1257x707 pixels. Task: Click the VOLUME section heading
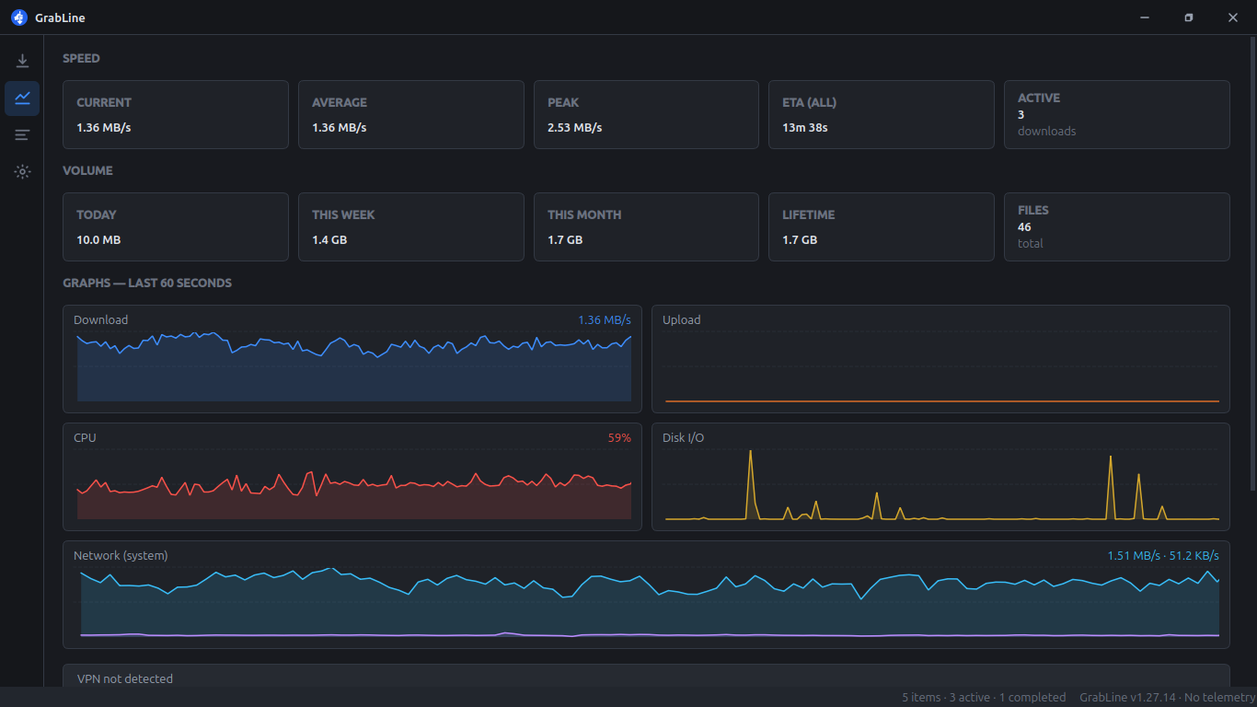[x=87, y=170]
